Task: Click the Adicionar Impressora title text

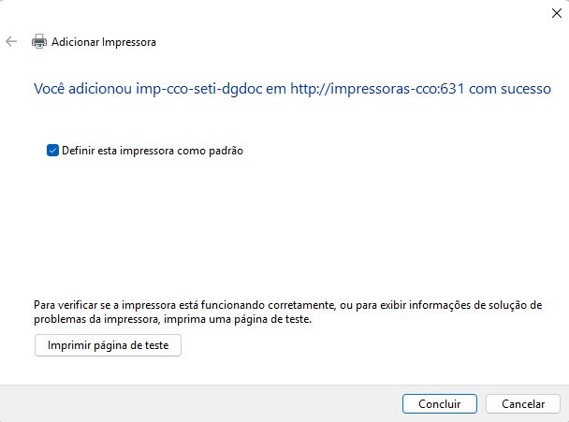Action: (104, 42)
